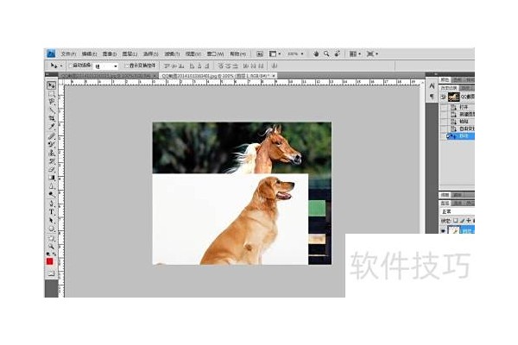Open the 帮助(H) menu
This screenshot has height=345, width=518.
238,53
